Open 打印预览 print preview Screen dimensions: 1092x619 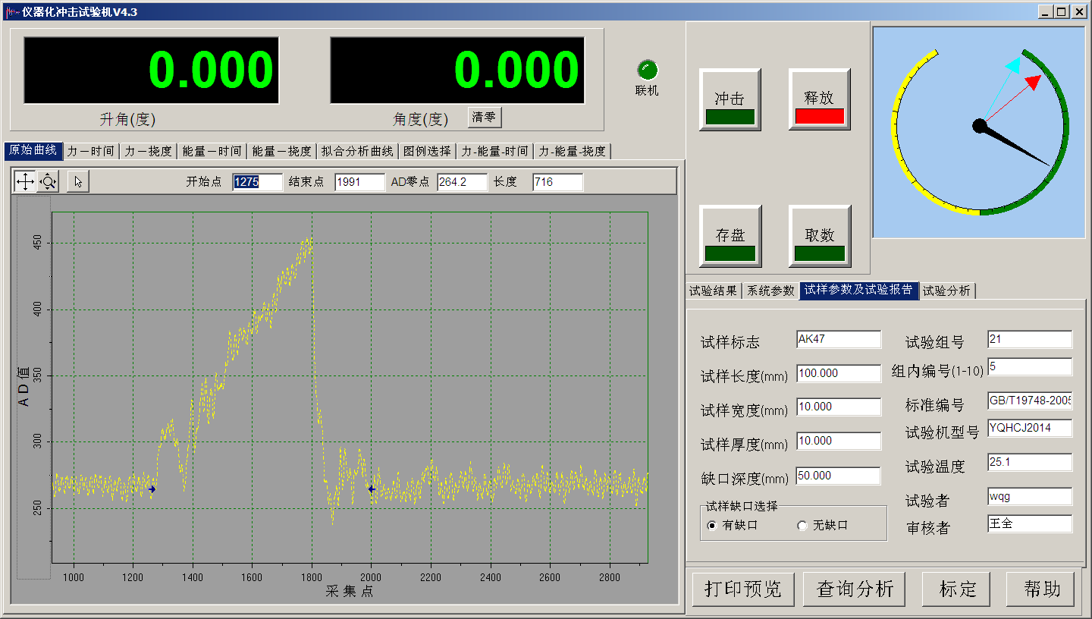(x=742, y=589)
